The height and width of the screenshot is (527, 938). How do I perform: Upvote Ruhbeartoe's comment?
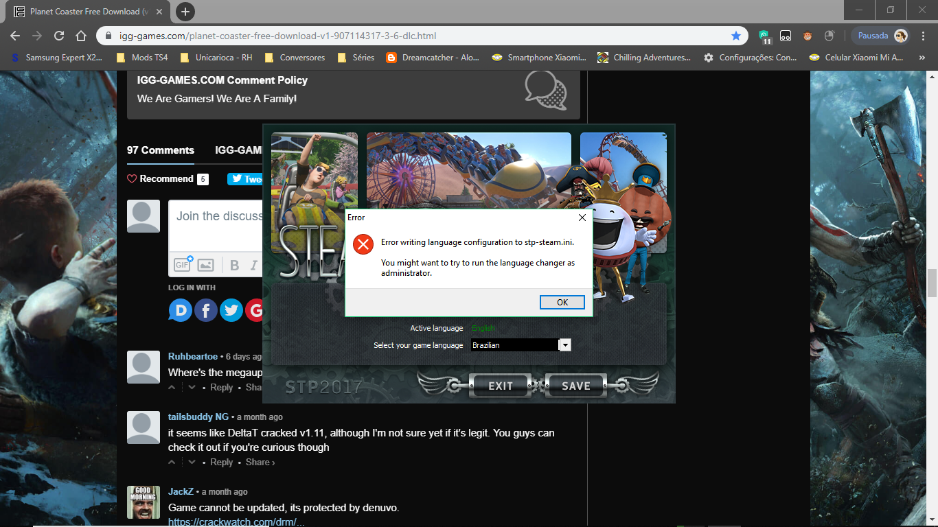point(172,388)
